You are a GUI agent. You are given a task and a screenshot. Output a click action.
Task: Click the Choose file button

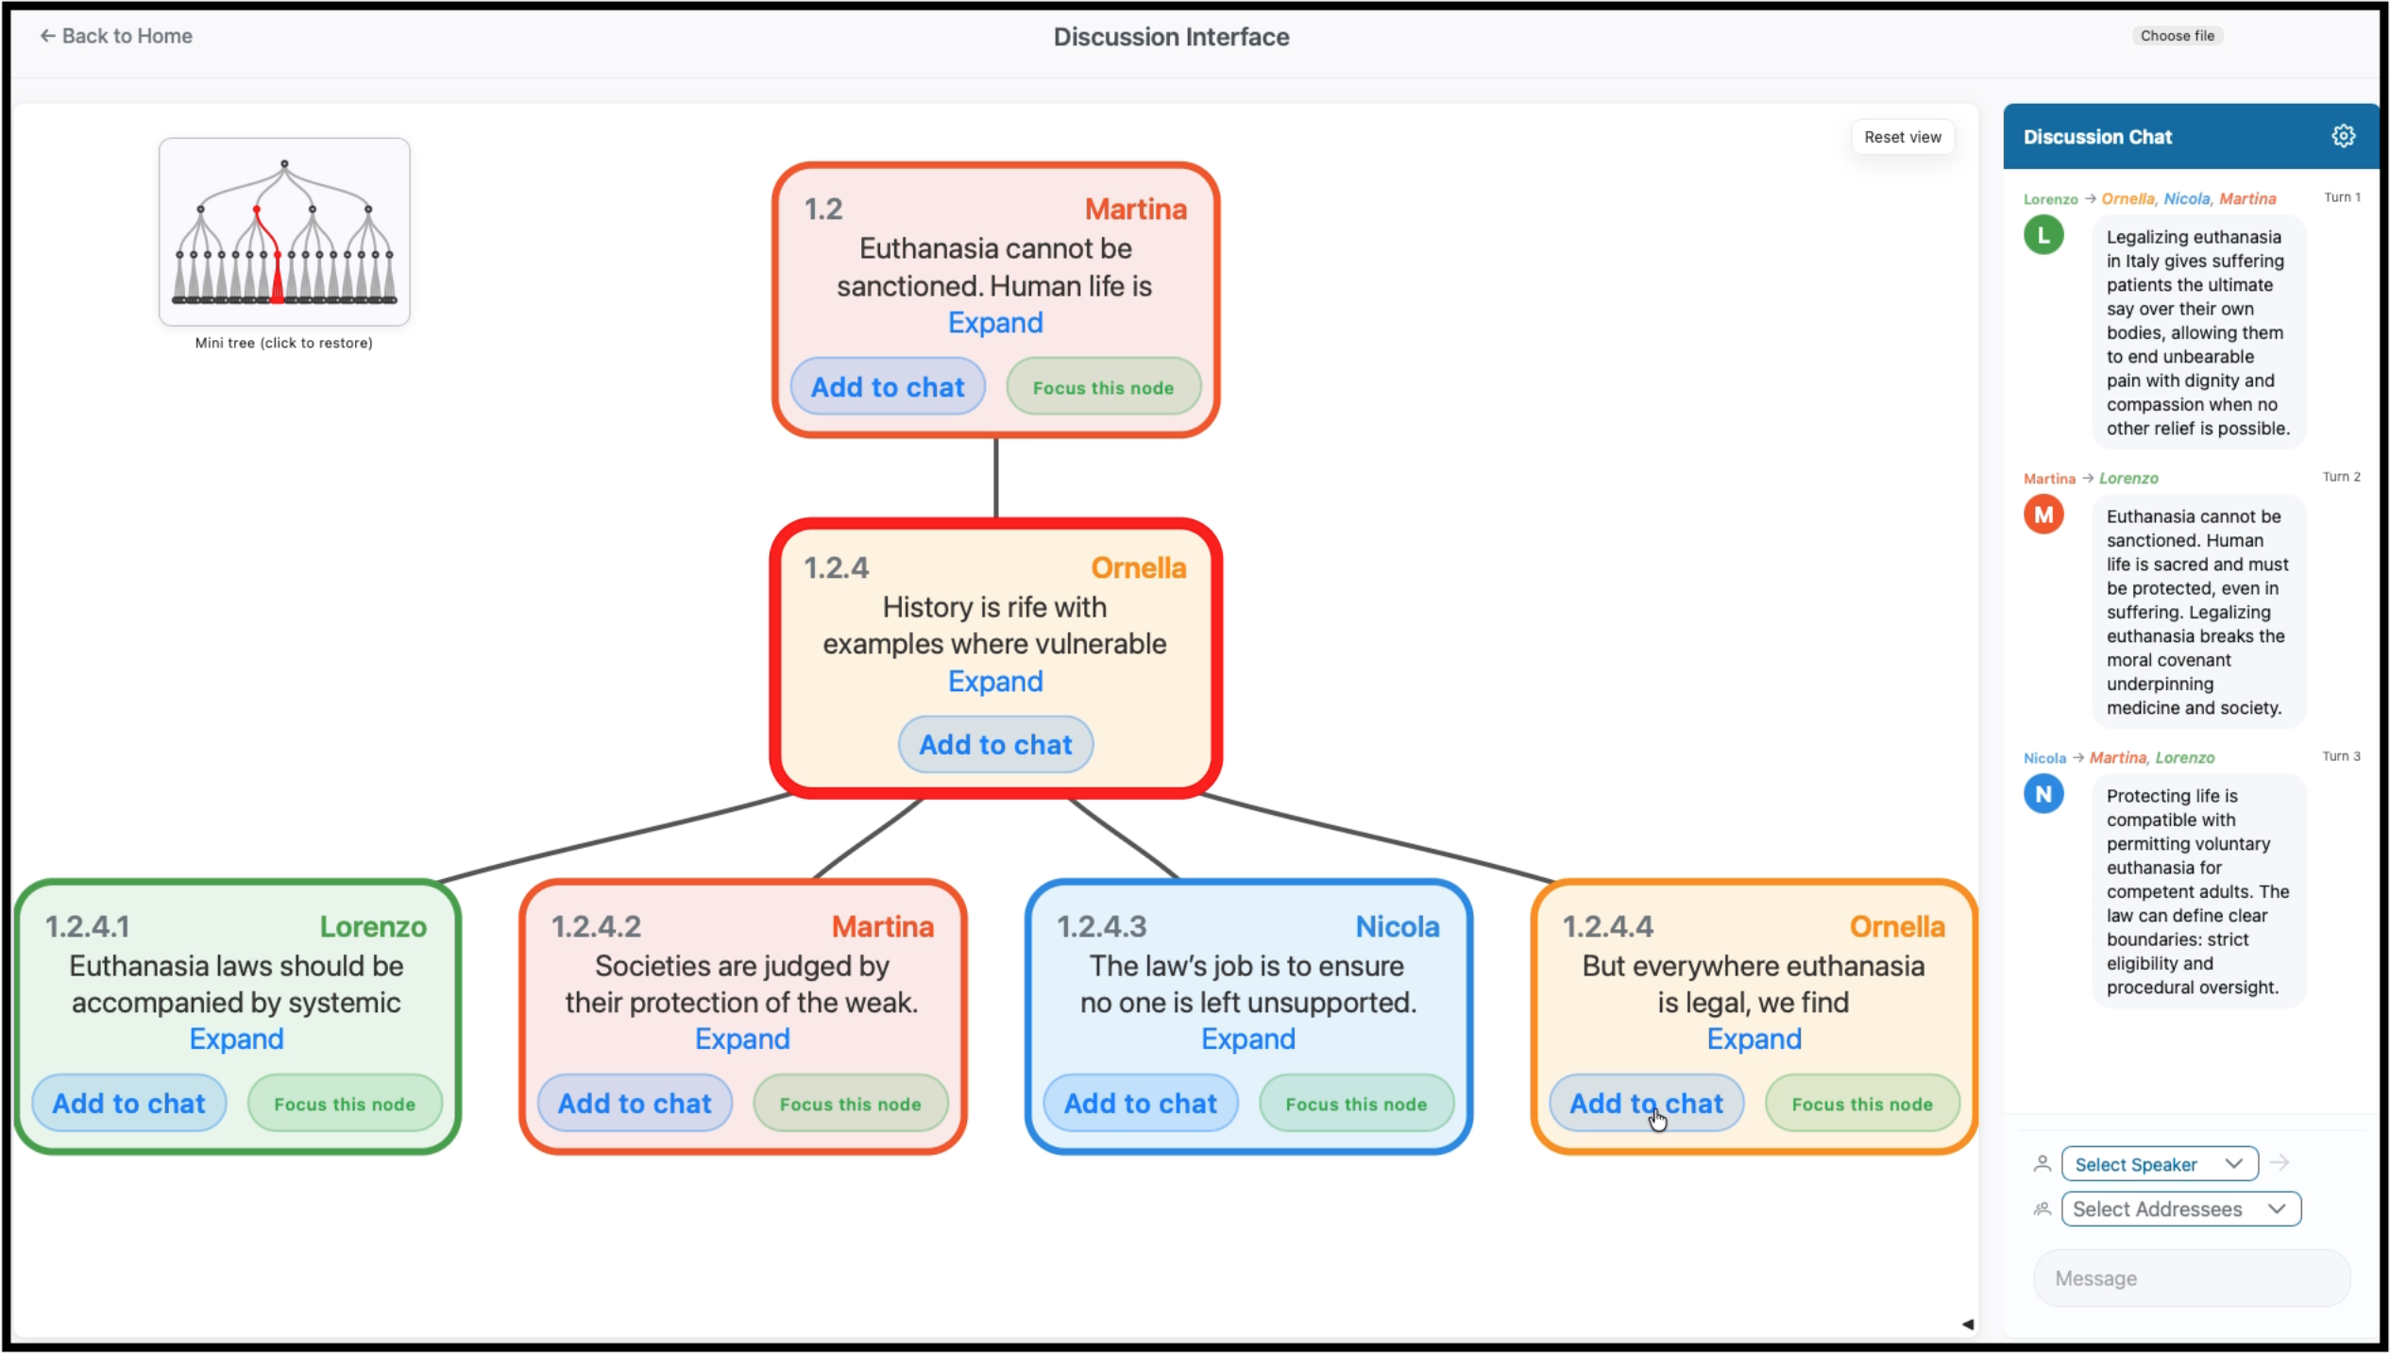click(2176, 36)
